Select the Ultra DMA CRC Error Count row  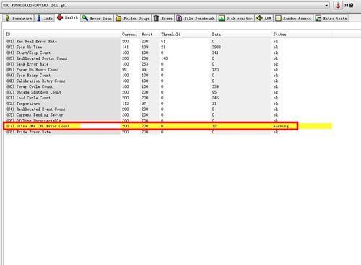(x=151, y=126)
